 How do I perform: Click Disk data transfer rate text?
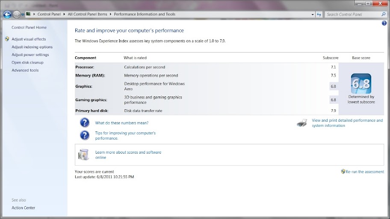coord(143,111)
